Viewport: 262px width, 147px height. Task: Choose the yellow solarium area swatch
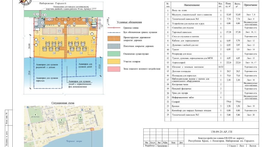(x=114, y=61)
